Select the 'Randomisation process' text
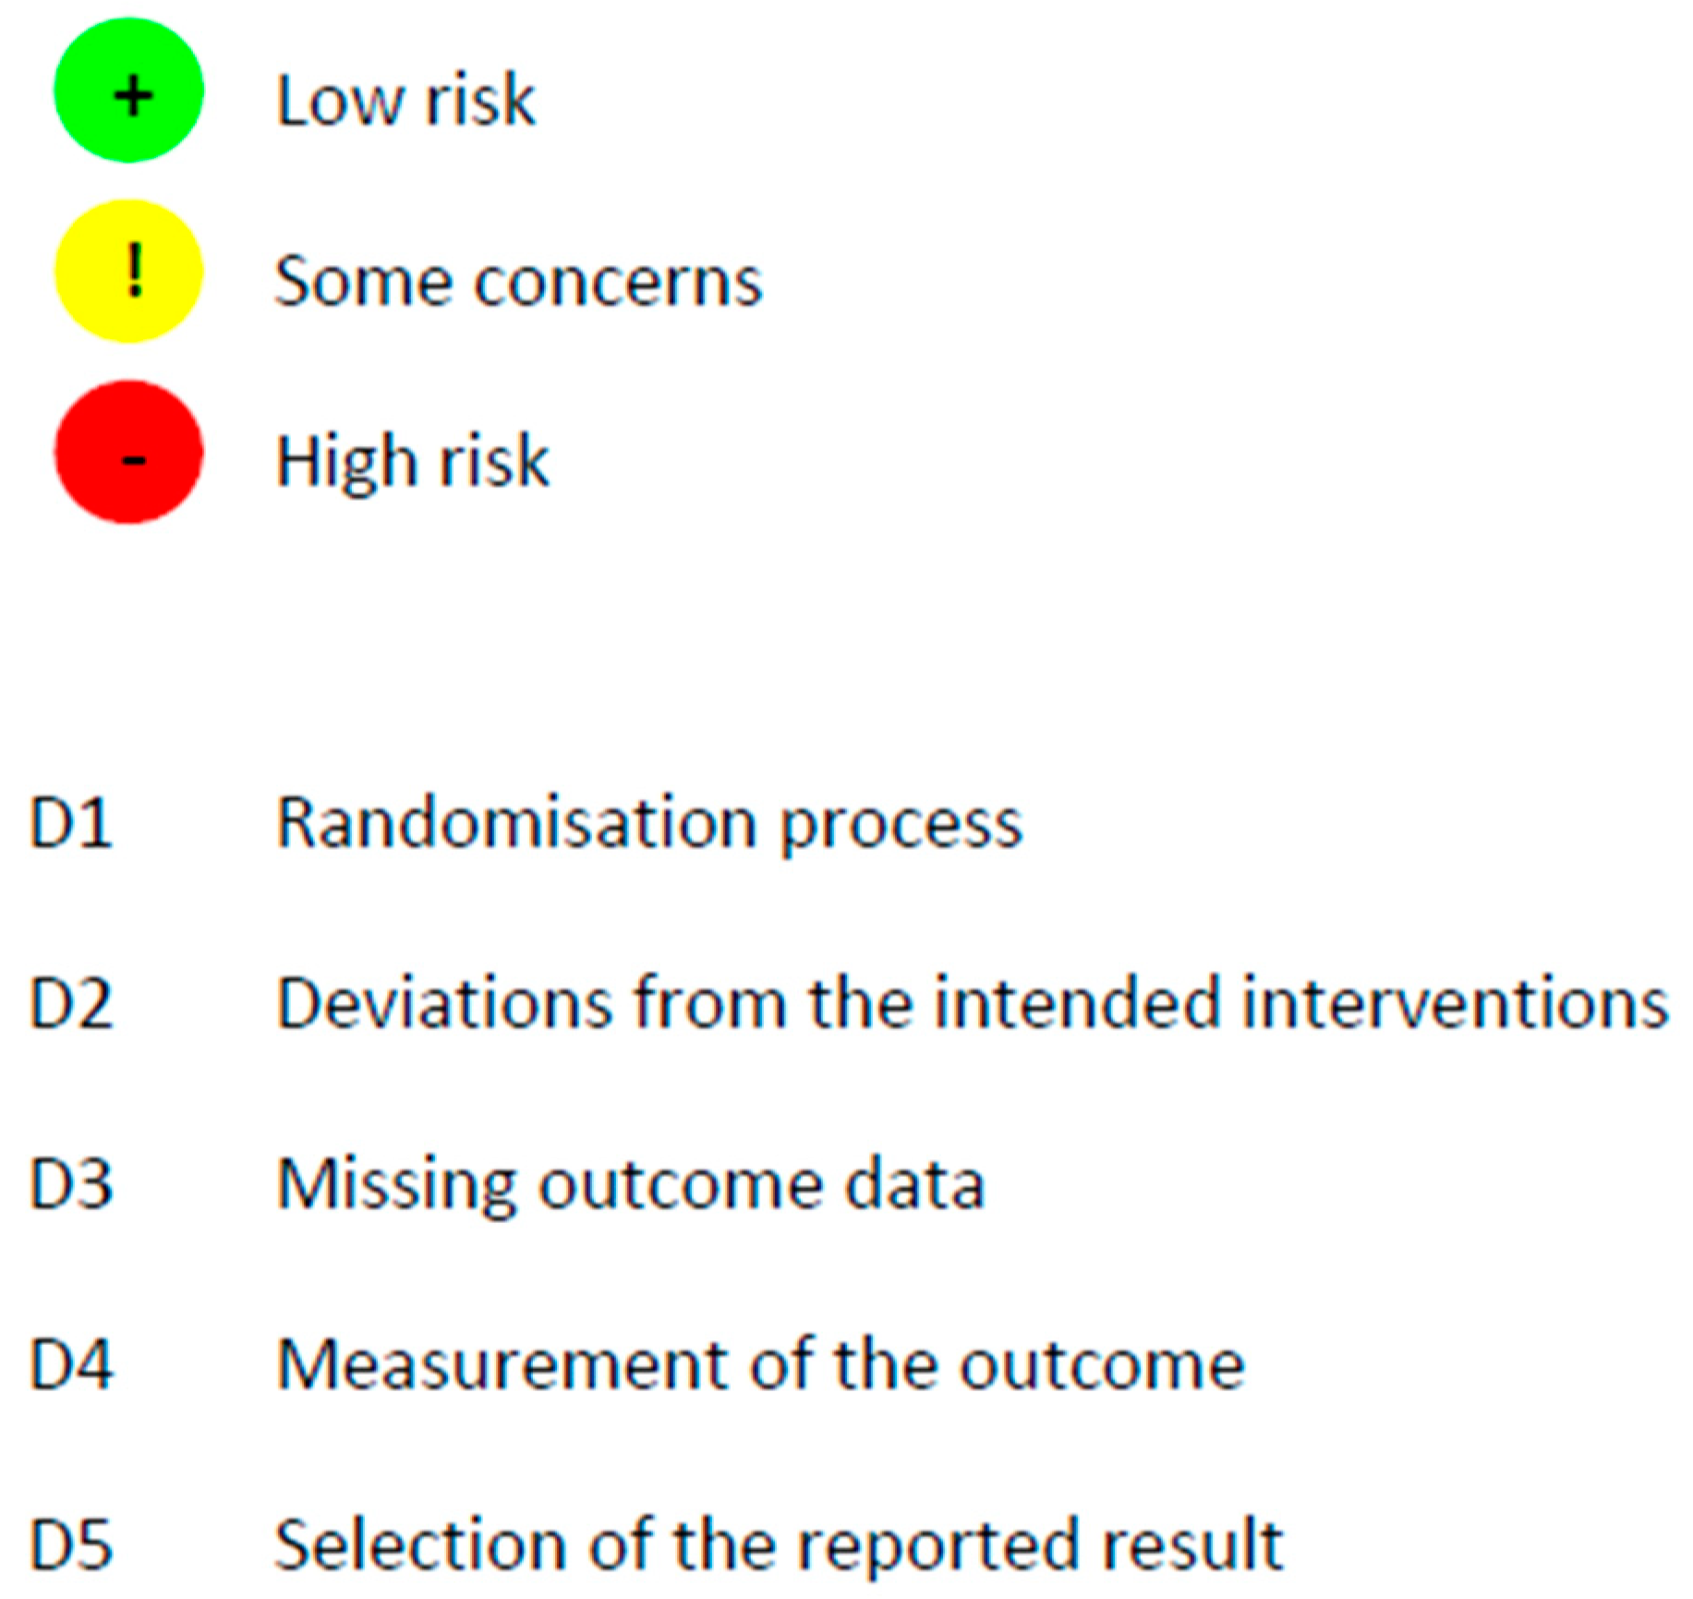The image size is (1693, 1599). tap(649, 823)
